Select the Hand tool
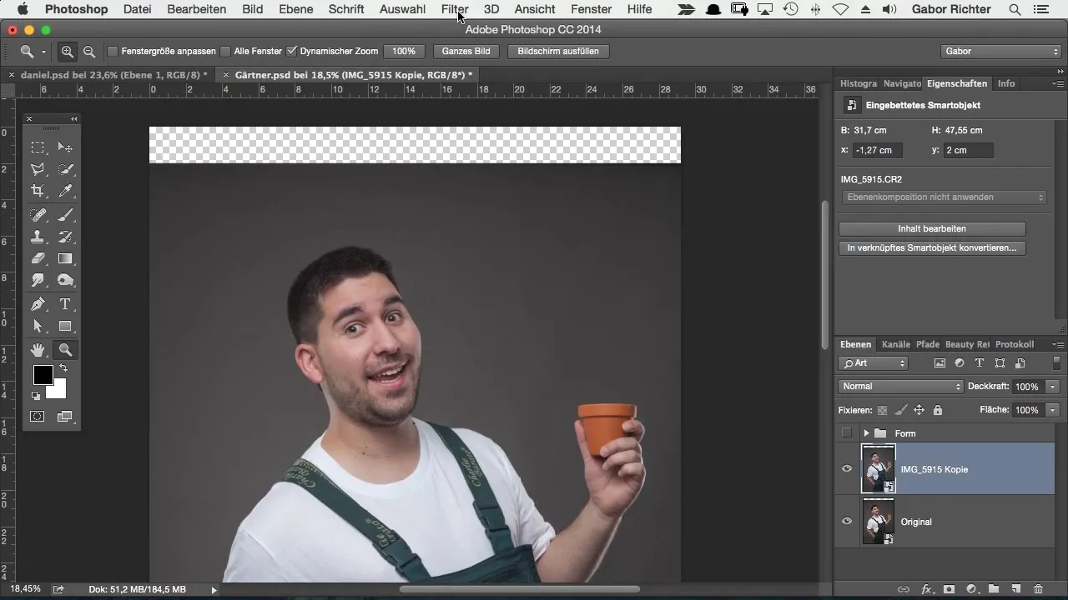Screen dimensions: 1068x600 click(x=38, y=350)
